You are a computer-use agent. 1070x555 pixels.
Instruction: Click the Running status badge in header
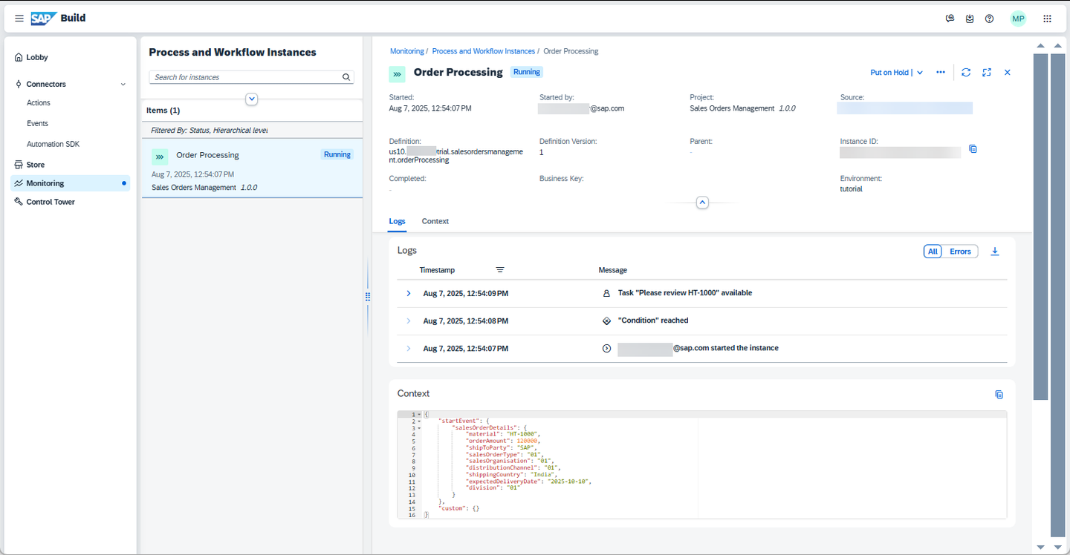point(526,72)
